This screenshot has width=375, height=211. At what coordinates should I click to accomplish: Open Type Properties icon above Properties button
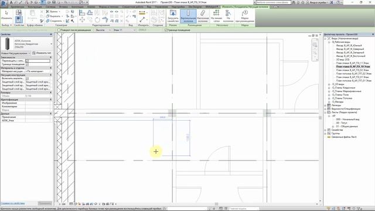[19, 12]
